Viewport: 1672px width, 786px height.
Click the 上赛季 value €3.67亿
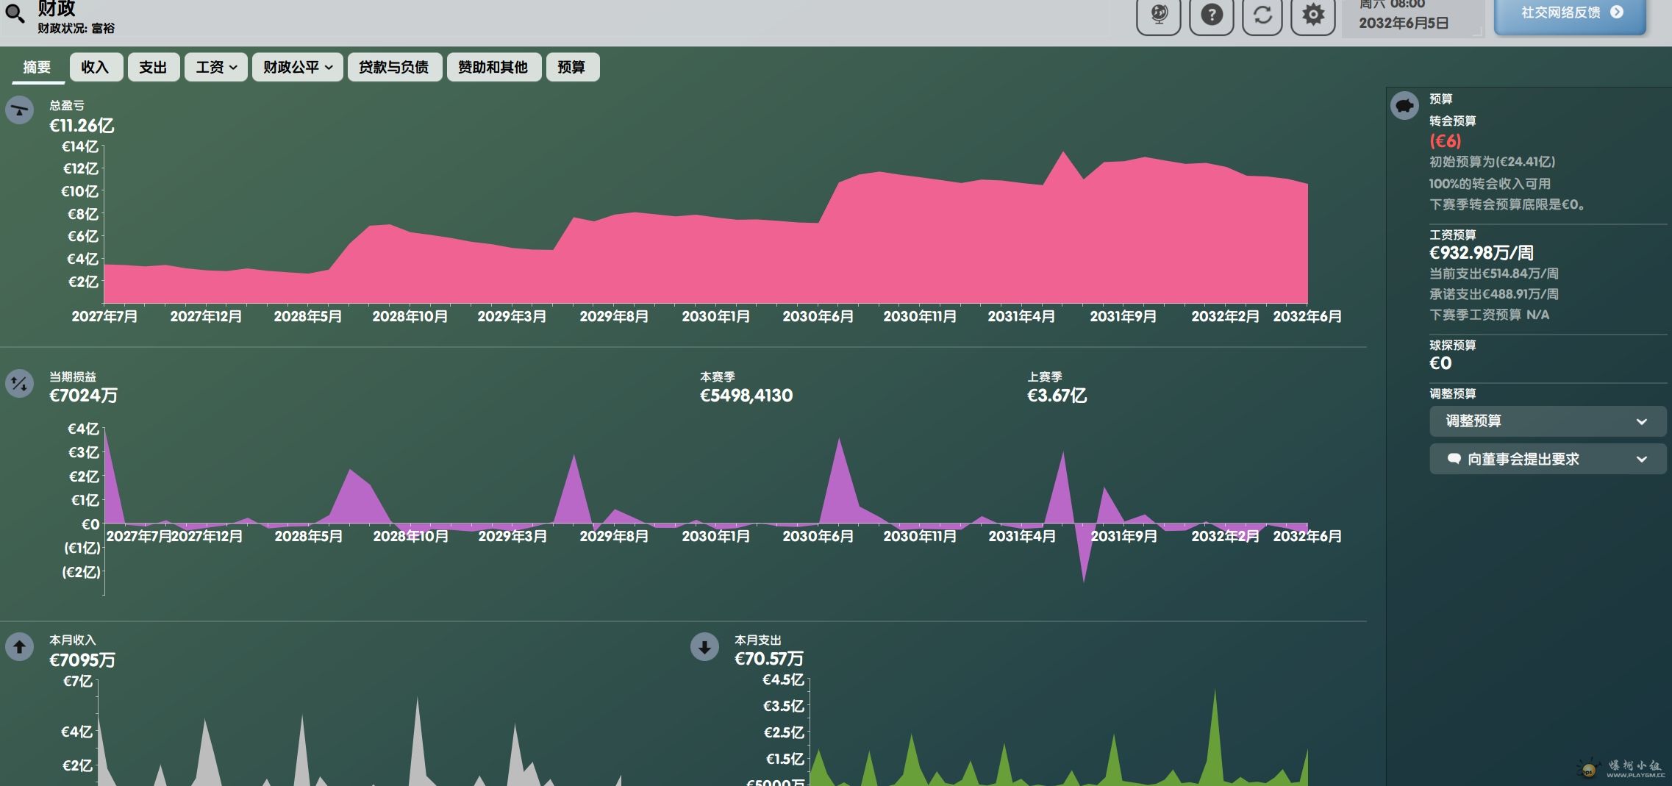coord(1057,396)
